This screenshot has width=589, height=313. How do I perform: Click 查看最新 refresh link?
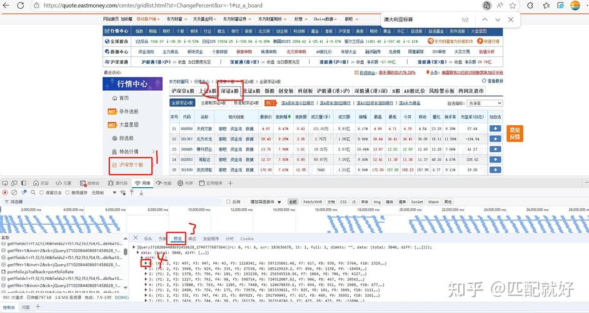493,81
